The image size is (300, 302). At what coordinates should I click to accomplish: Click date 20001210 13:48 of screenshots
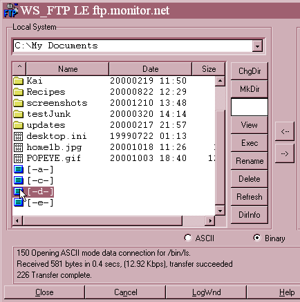[148, 103]
